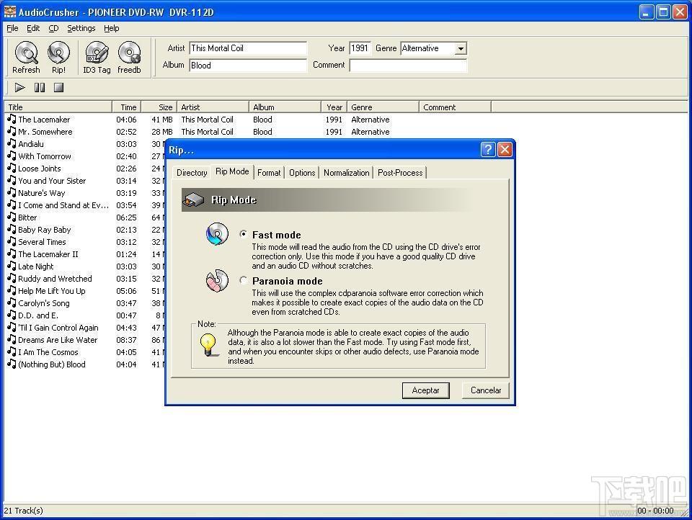Select the track The Lacemaker II
This screenshot has width=692, height=520.
[48, 254]
